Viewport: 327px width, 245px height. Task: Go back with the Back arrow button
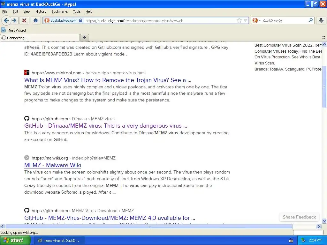tap(6, 20)
